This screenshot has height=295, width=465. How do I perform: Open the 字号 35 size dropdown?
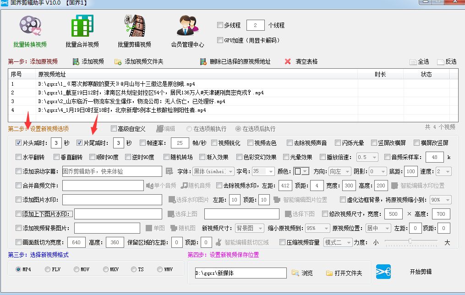coord(263,171)
